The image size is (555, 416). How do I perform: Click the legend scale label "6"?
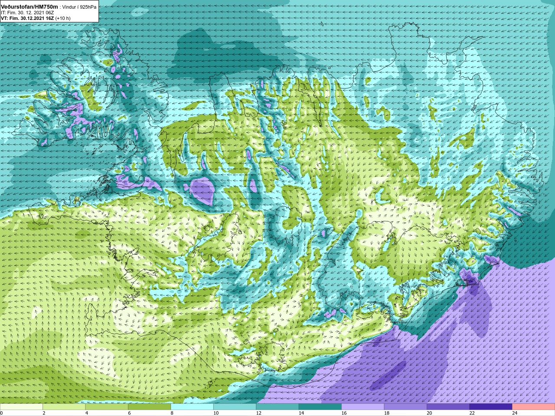130,413
